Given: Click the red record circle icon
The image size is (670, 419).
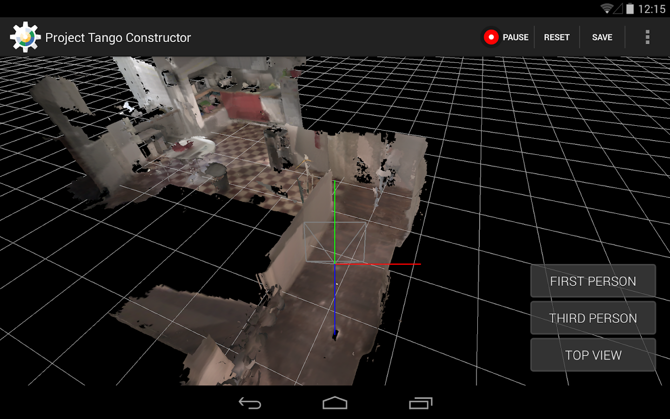Looking at the screenshot, I should (491, 37).
